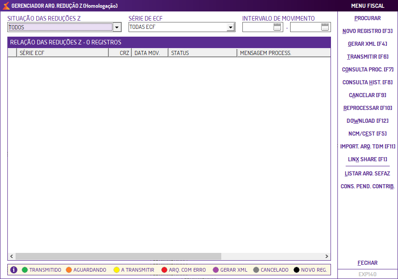Click the horizontal scrollbar thumb
Image resolution: width=398 pixels, height=279 pixels.
118,256
